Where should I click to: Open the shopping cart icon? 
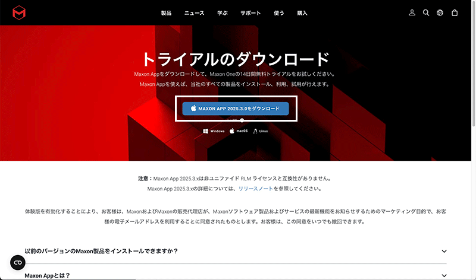455,12
